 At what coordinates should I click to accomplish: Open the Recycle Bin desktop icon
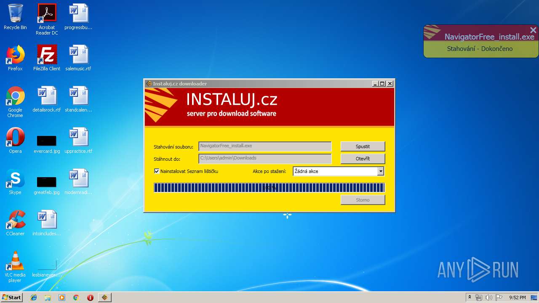(x=15, y=17)
